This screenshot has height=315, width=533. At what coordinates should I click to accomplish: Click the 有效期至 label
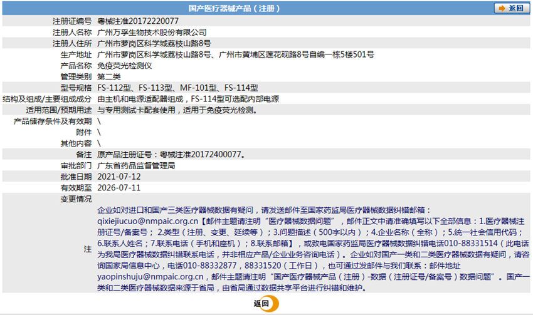[x=76, y=188]
